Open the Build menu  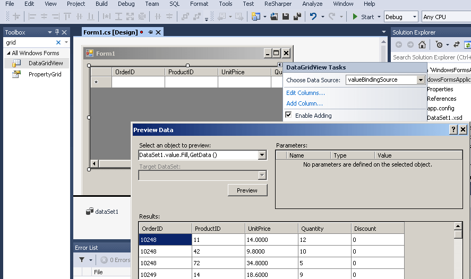[x=101, y=4]
